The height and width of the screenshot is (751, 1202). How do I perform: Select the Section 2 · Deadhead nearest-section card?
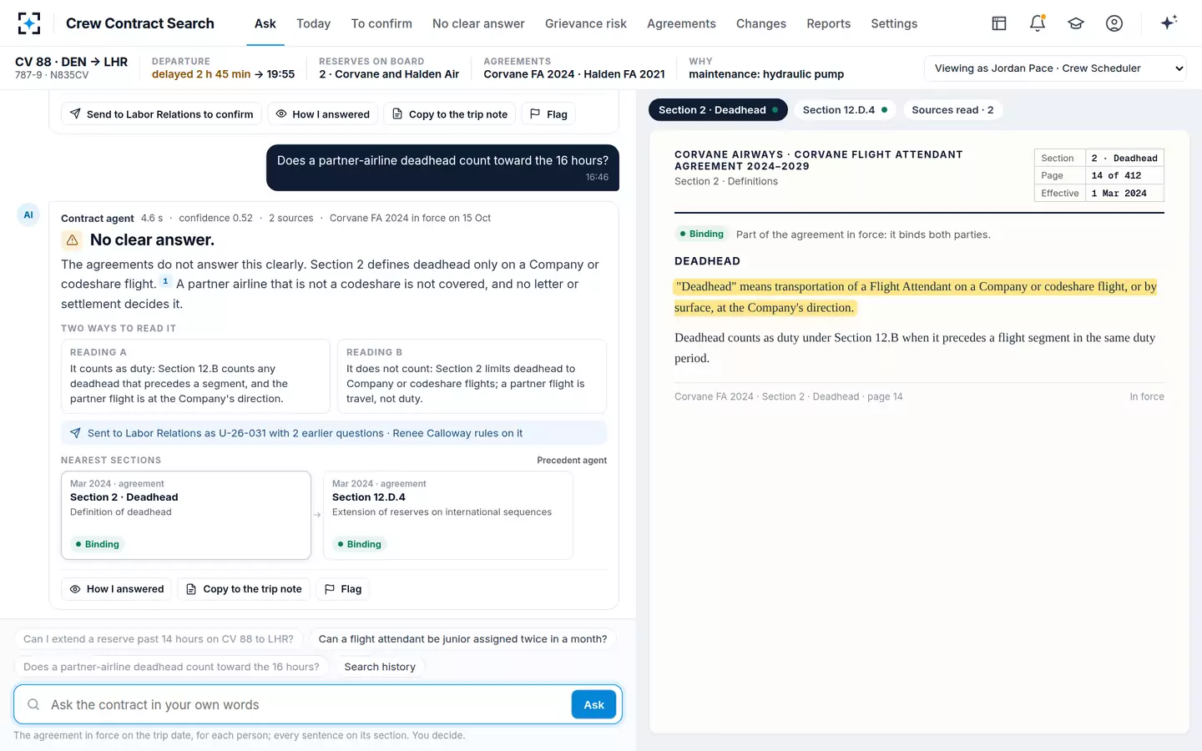186,516
